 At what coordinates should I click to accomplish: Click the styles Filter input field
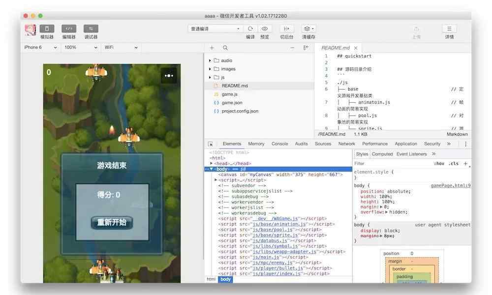pos(392,164)
